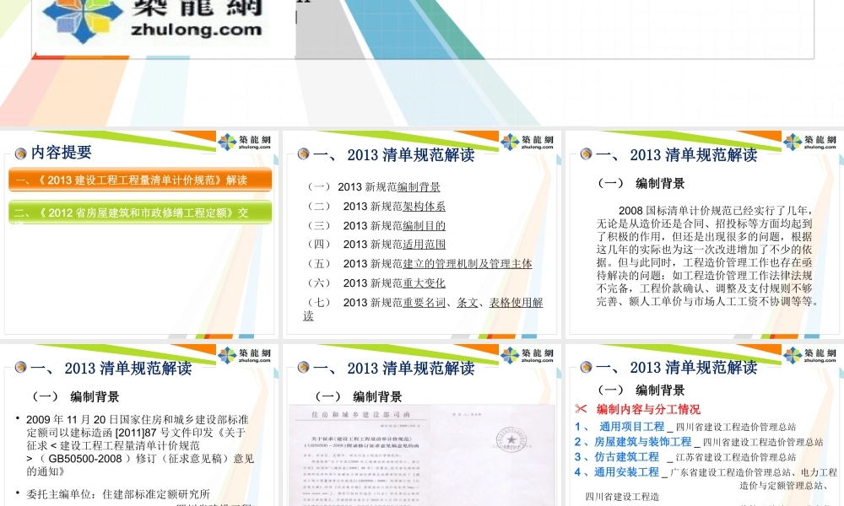Click the blue "仿古建筑工程" list item

626,456
